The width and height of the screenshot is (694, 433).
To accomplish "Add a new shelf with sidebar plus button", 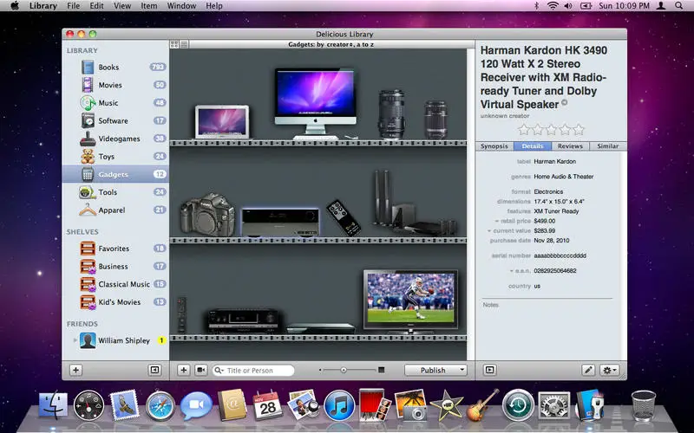I will click(75, 371).
